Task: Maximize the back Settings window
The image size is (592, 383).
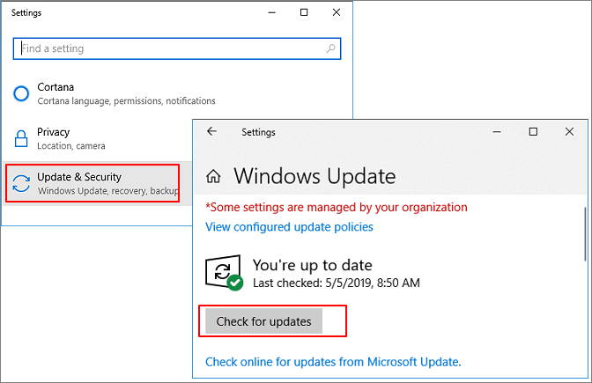Action: click(x=303, y=13)
